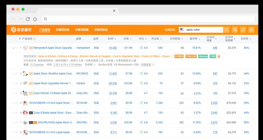Click 30-day sales value 2,526
Viewport: 263px width, 140px height.
click(x=214, y=103)
